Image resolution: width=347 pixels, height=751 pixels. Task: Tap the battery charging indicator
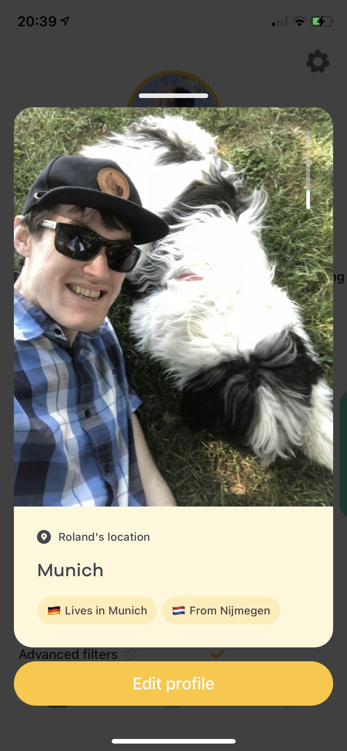[x=322, y=21]
